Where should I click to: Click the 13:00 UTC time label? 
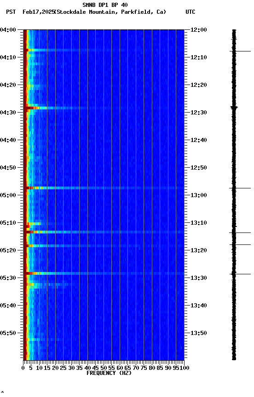pos(199,195)
